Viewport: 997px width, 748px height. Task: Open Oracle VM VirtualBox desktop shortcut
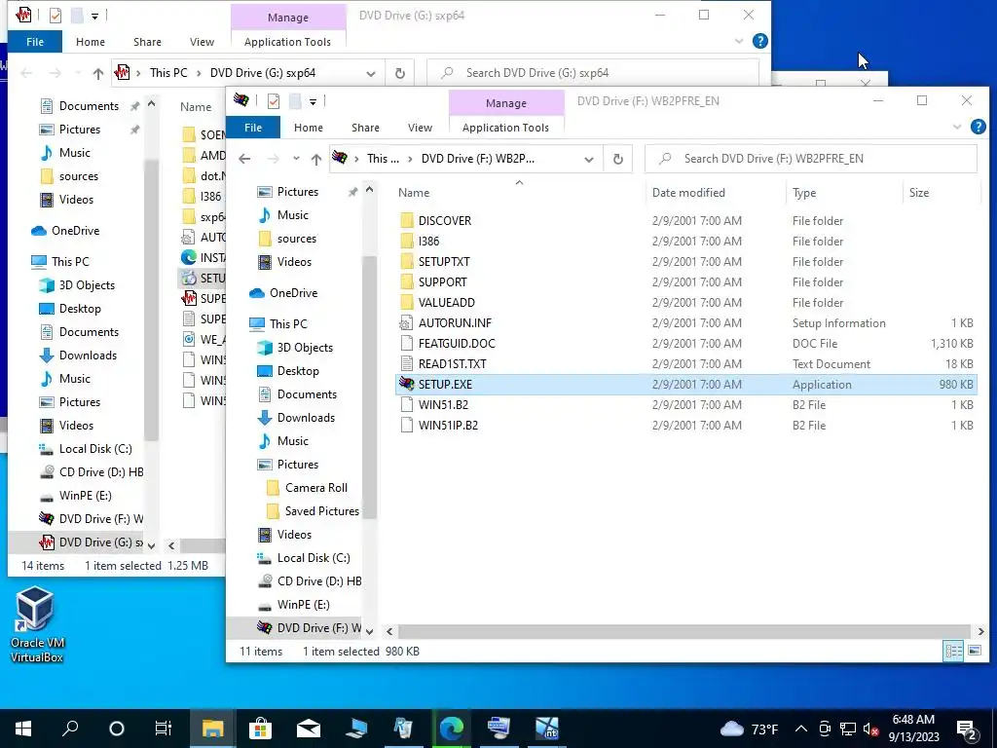tap(36, 624)
